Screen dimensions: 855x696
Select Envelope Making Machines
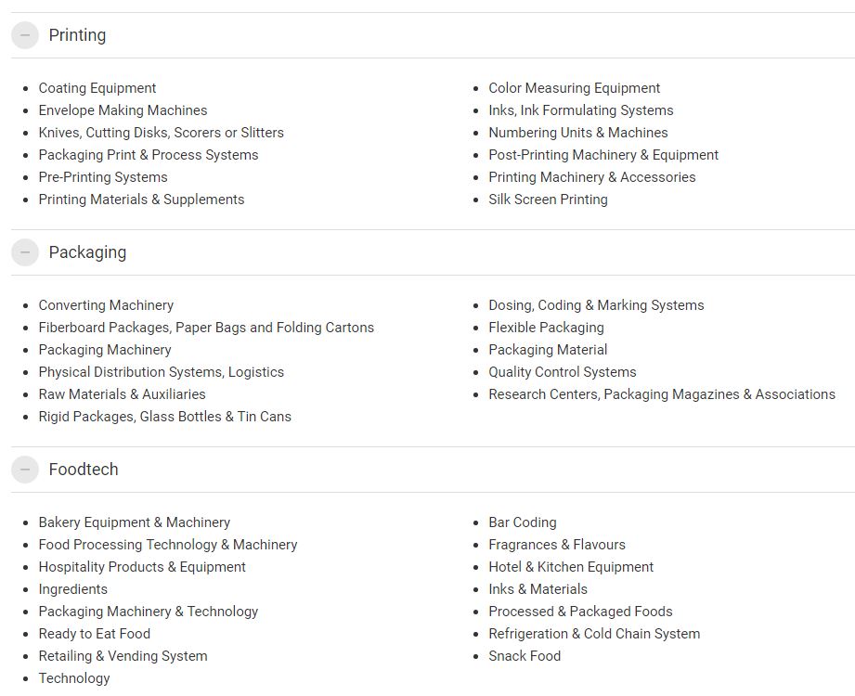(123, 110)
